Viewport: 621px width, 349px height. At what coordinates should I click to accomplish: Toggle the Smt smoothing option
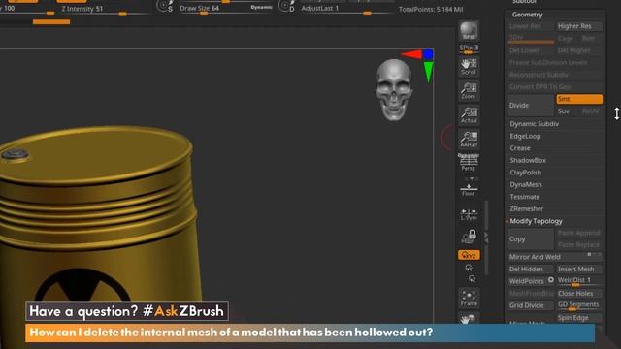click(579, 99)
